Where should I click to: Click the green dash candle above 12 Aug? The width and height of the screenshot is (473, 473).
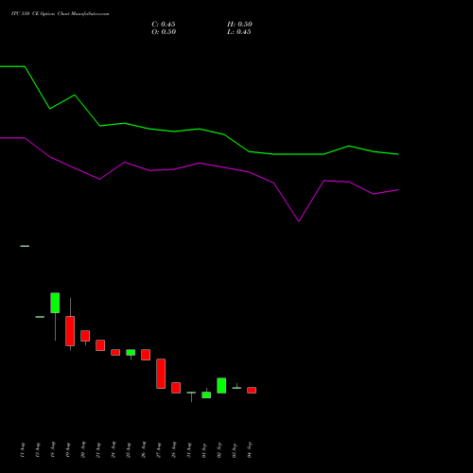click(x=40, y=317)
